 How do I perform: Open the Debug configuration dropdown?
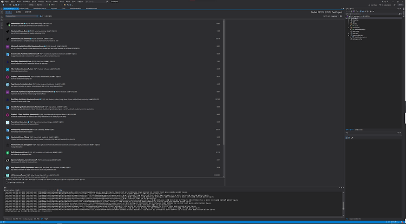(32, 5)
